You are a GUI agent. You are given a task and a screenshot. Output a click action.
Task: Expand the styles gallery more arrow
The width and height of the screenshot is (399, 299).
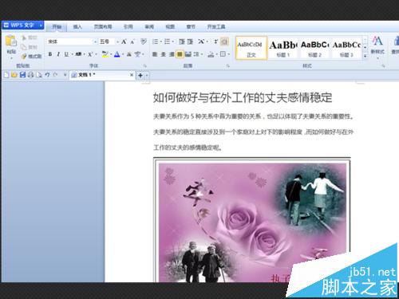click(365, 56)
